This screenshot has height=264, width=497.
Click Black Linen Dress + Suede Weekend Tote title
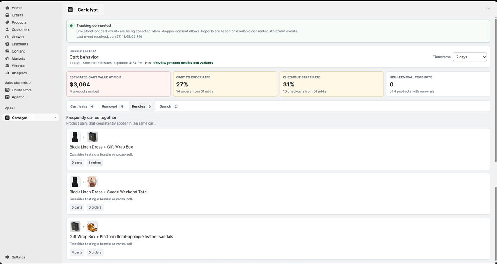[108, 192]
